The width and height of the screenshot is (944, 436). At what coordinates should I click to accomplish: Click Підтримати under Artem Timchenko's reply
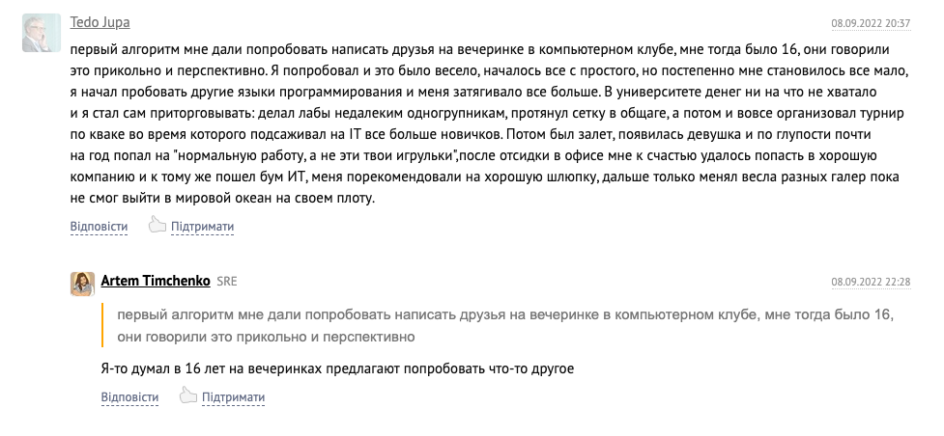tap(233, 397)
